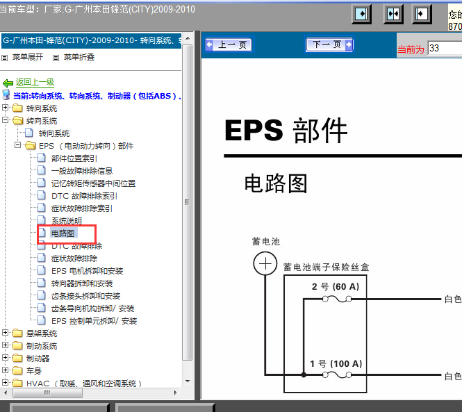Open EPS 电机拆卸和安装 page
Image resolution: width=462 pixels, height=412 pixels.
click(87, 271)
